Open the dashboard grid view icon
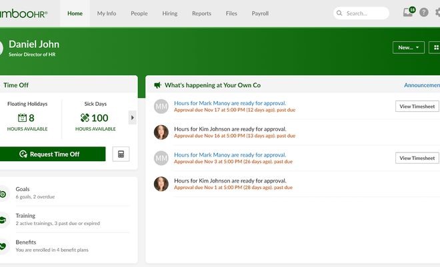Screen dimensions: 440x267 click(435, 48)
